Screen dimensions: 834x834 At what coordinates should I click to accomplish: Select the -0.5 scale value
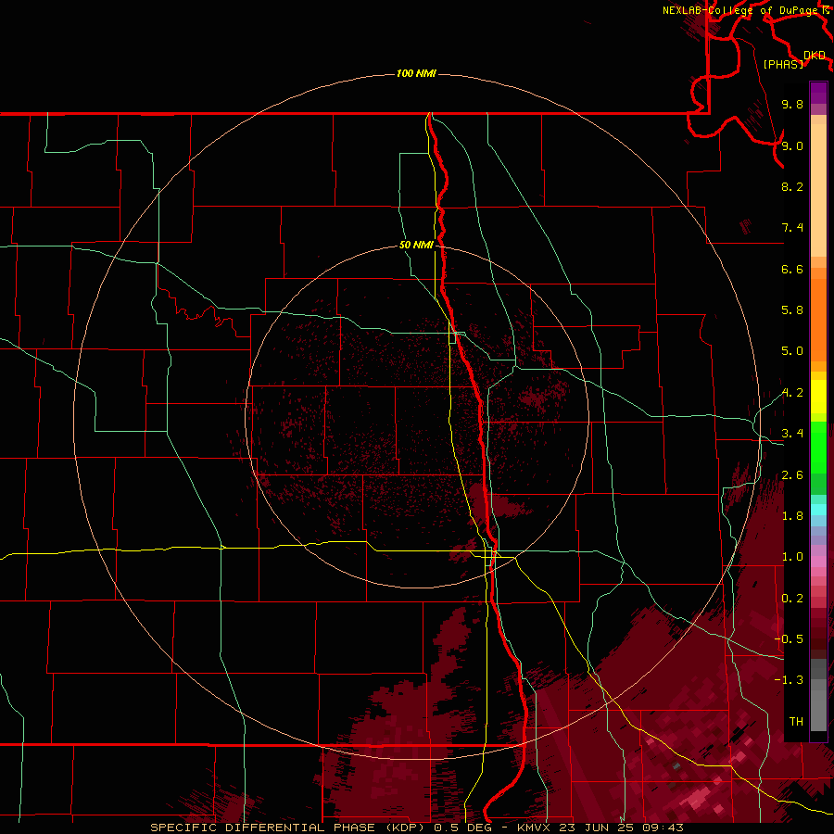pos(789,639)
